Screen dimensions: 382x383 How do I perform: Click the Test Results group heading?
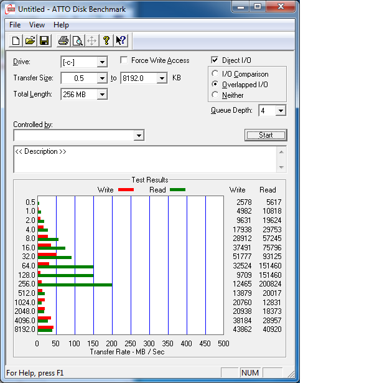[x=150, y=180]
